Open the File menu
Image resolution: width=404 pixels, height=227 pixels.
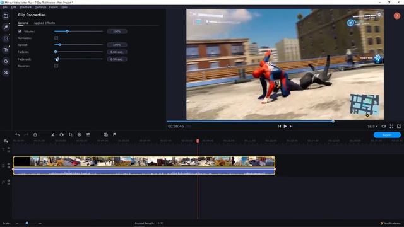[5, 7]
